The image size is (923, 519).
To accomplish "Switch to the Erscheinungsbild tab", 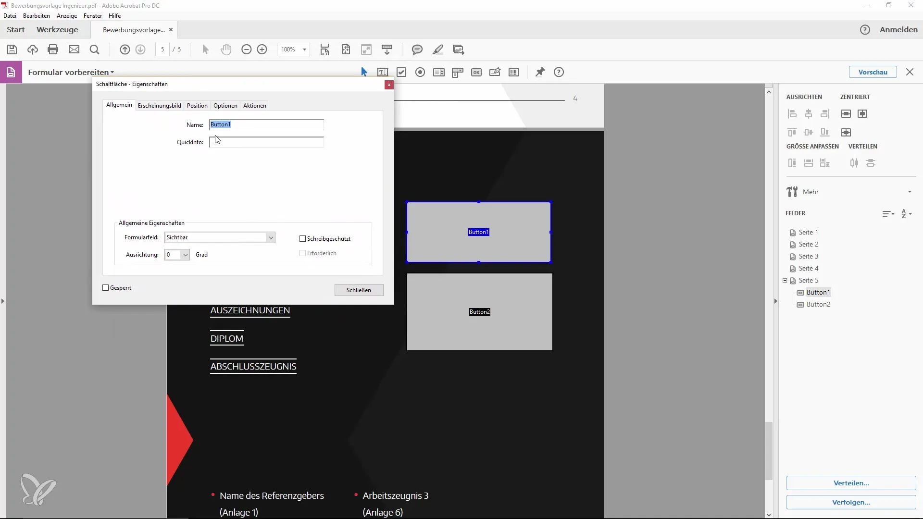I will (160, 106).
